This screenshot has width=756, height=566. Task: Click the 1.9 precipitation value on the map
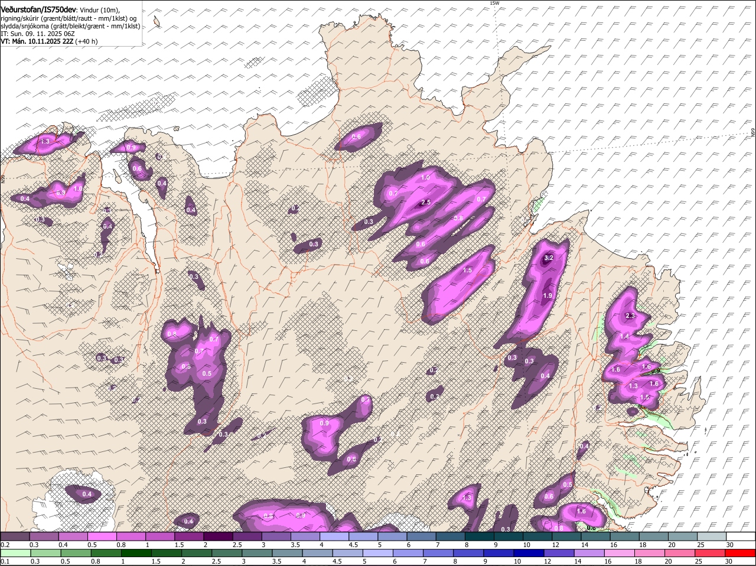(x=547, y=295)
